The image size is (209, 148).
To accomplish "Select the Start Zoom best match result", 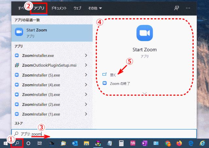I will click(52, 33).
